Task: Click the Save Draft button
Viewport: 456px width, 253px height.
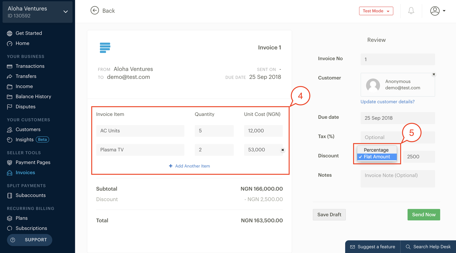Action: coord(329,215)
